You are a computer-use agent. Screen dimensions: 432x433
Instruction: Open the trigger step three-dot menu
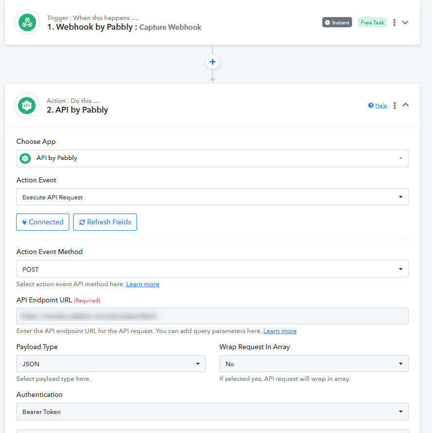394,22
